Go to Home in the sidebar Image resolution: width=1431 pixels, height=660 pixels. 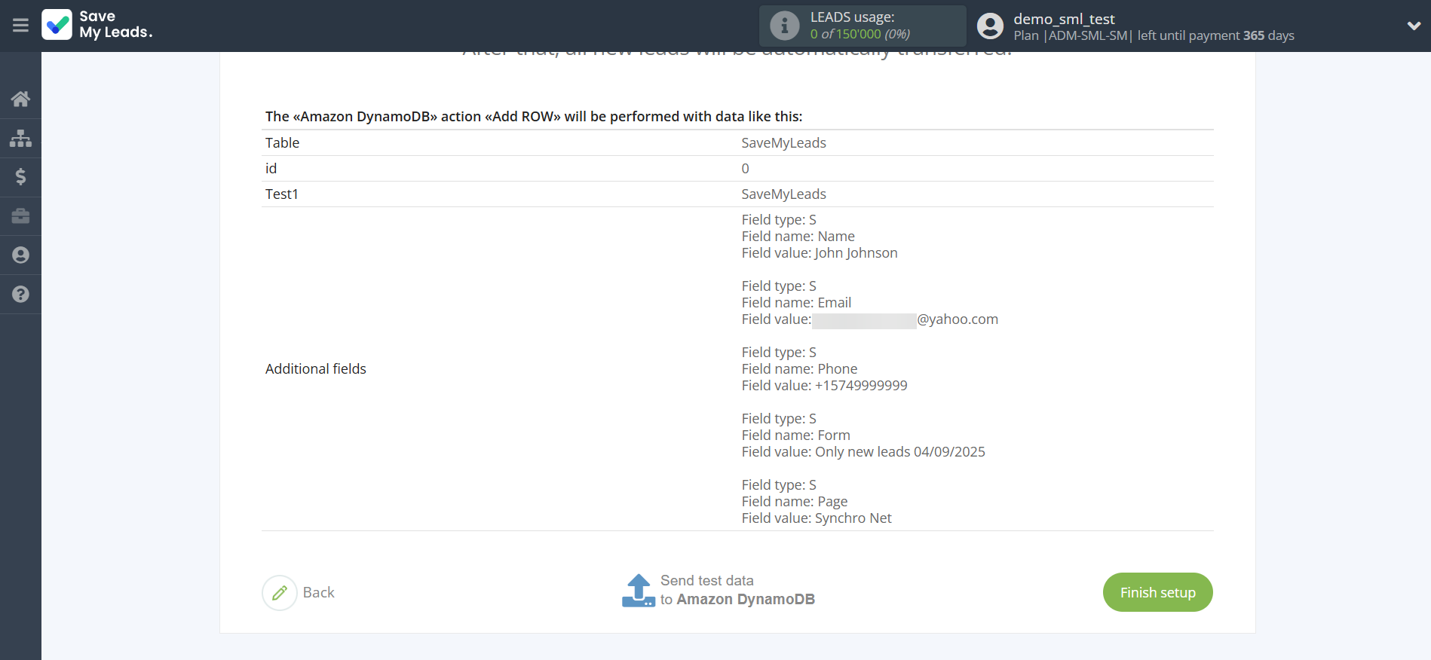(x=20, y=99)
